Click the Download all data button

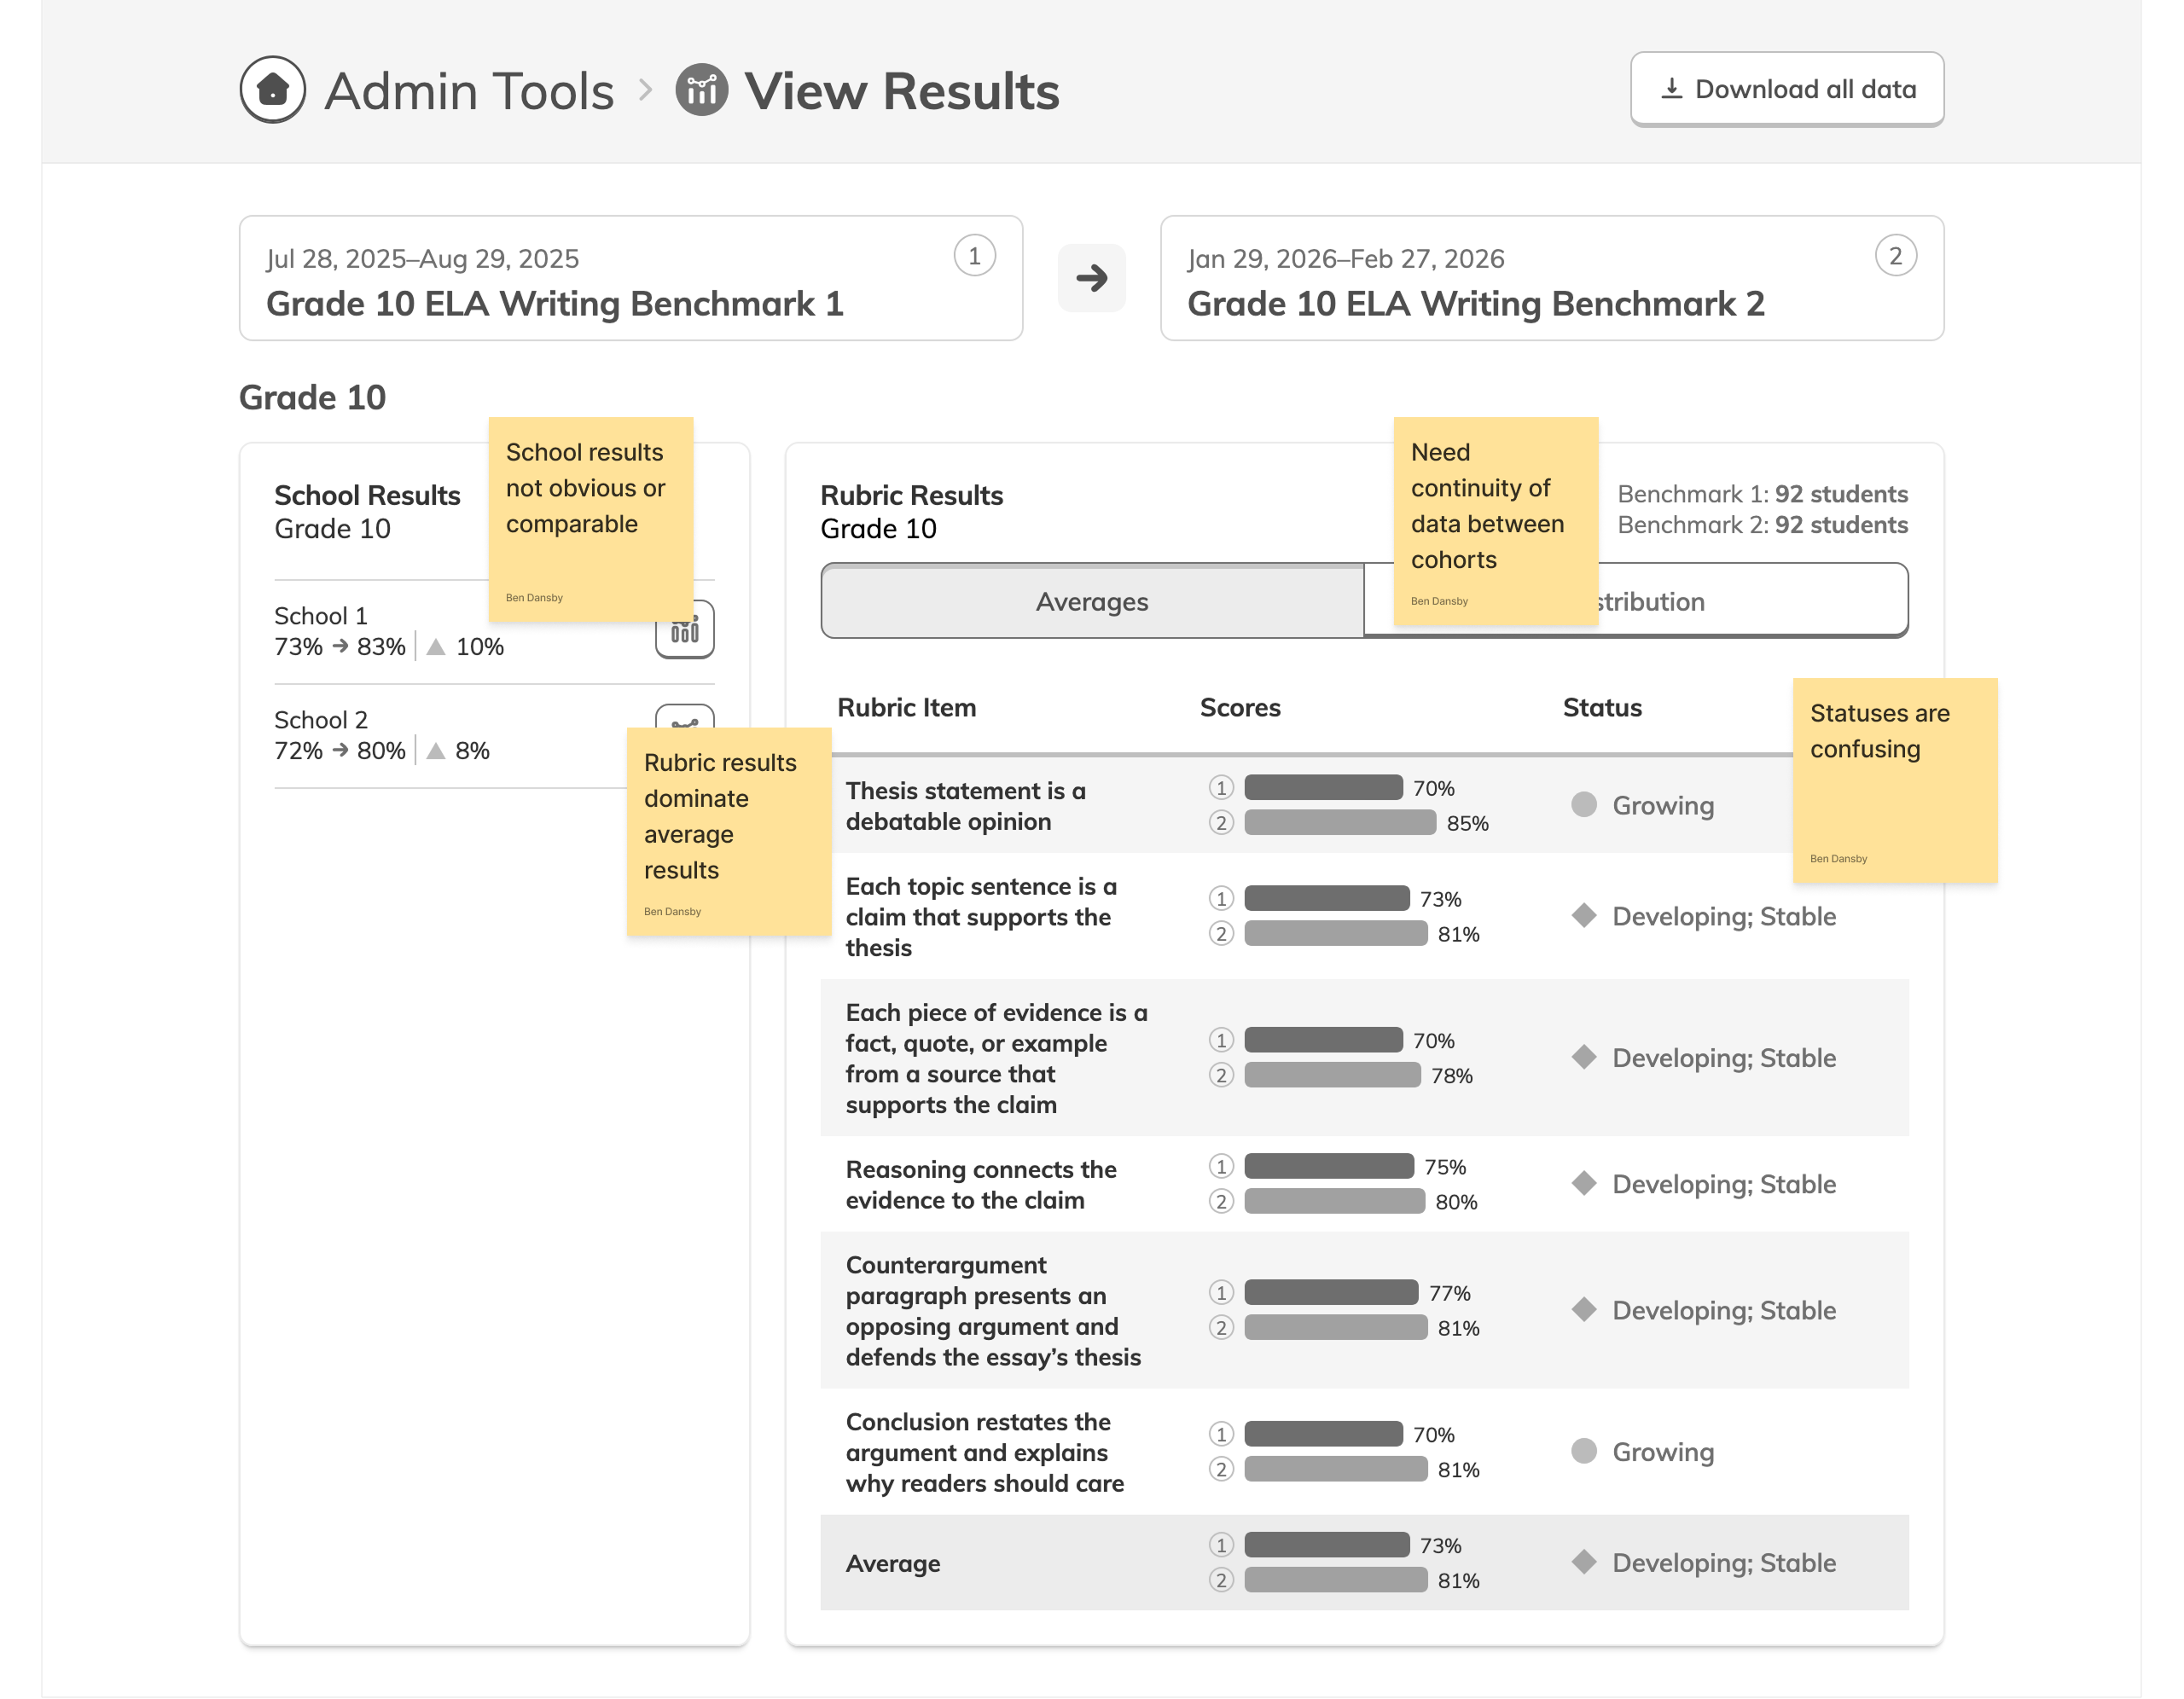pyautogui.click(x=1787, y=89)
